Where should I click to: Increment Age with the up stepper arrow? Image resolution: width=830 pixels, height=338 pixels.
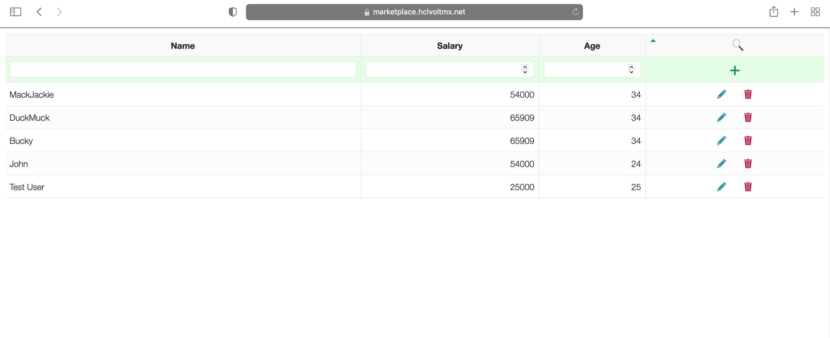(x=631, y=67)
